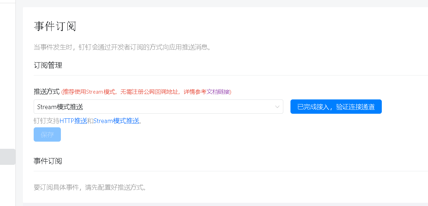
Task: Click the 事件订阅 page title
Action: pyautogui.click(x=55, y=26)
